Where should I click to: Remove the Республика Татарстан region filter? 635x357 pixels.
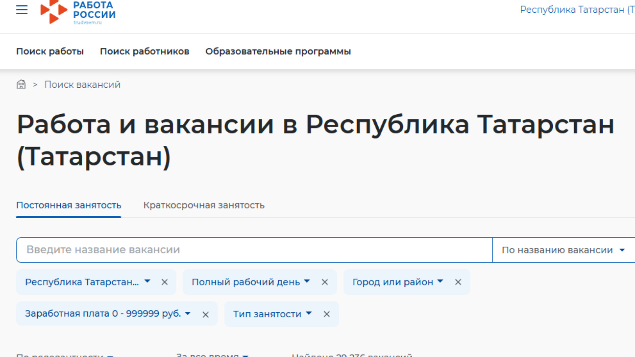coord(165,282)
